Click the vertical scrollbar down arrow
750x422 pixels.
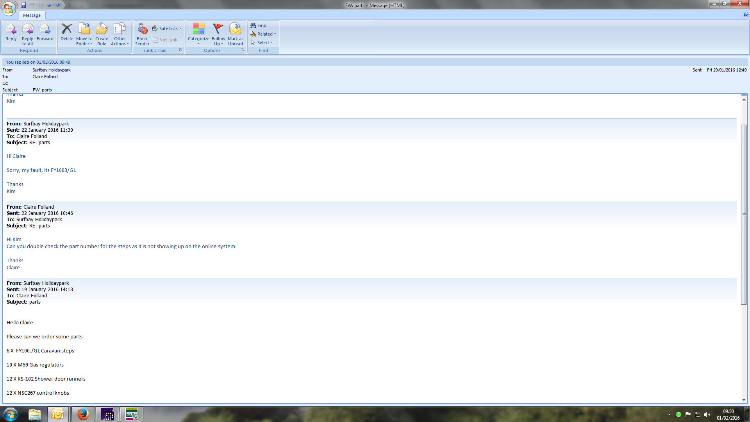tap(744, 400)
